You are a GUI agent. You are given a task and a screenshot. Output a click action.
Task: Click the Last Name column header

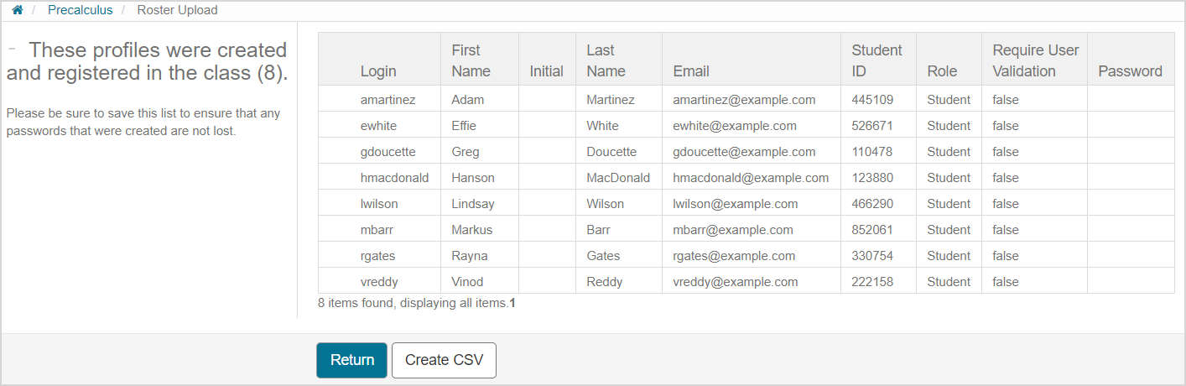[606, 60]
